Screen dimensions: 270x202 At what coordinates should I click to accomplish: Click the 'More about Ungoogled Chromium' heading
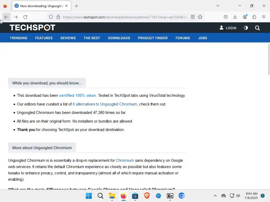[42, 148]
